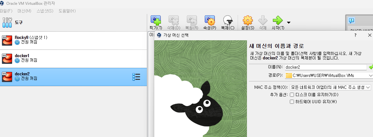Click the Take snapshot (찍기) toolbar icon
This screenshot has height=137, width=373.
[x=156, y=20]
